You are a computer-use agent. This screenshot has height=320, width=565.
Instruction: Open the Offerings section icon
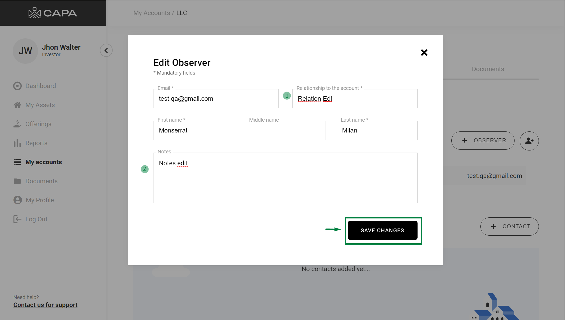17,124
